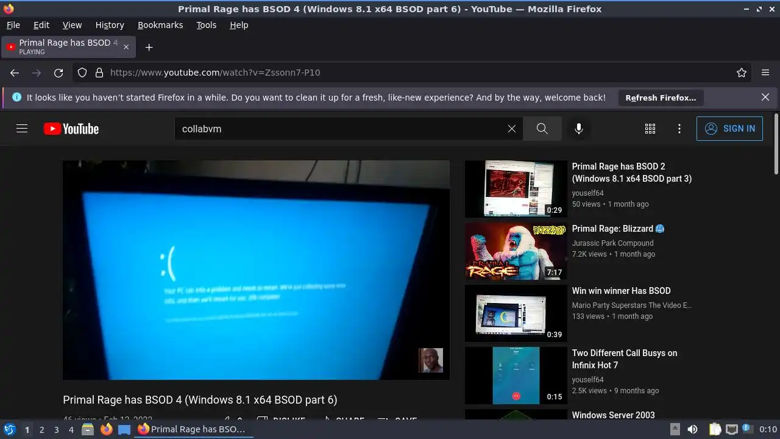Visit Jurassic Park Compound channel

tap(612, 243)
